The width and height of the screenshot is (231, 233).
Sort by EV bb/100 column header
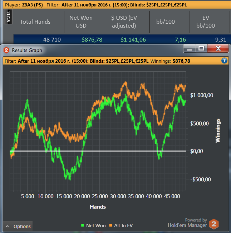click(x=206, y=22)
